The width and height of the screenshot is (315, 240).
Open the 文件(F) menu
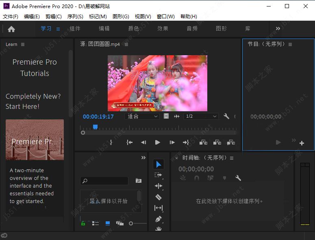11,17
